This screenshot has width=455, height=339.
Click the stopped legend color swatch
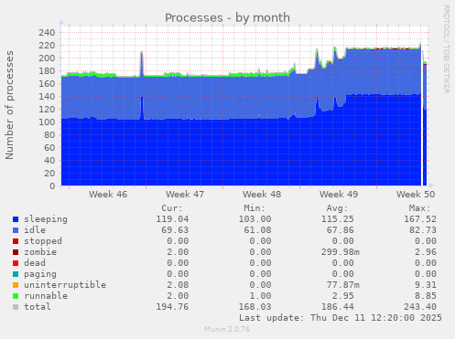tap(16, 241)
